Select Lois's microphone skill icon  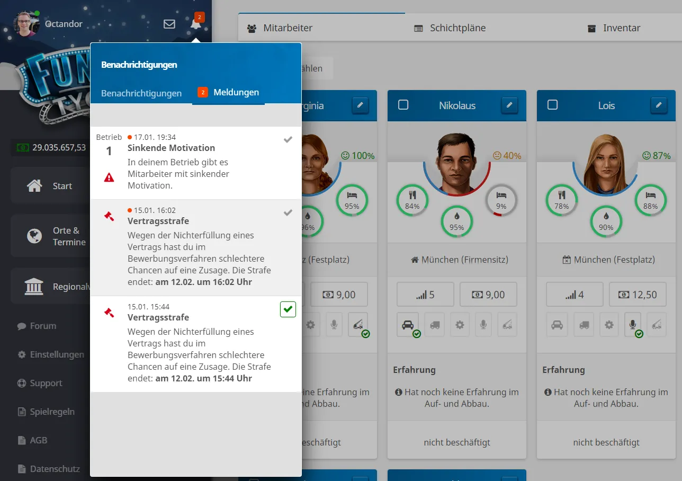click(631, 325)
